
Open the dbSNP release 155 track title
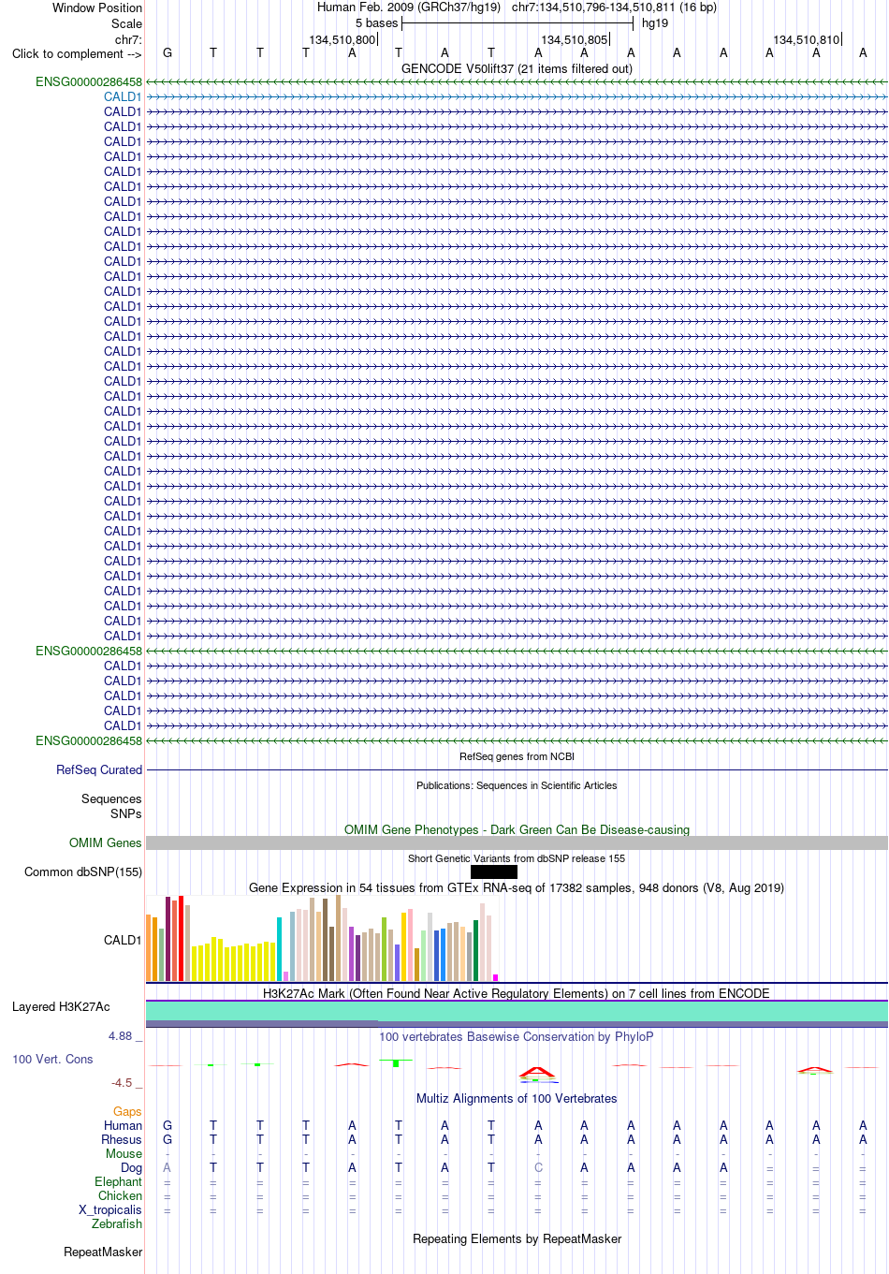(x=517, y=858)
